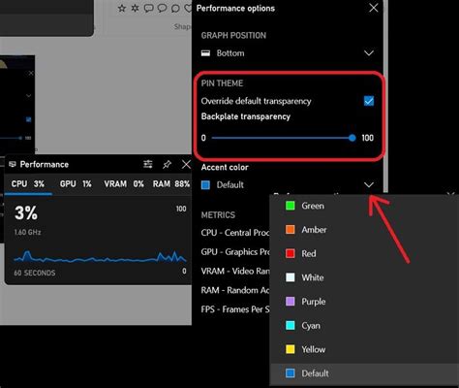Choose White accent color
The image size is (459, 388).
pyautogui.click(x=364, y=277)
